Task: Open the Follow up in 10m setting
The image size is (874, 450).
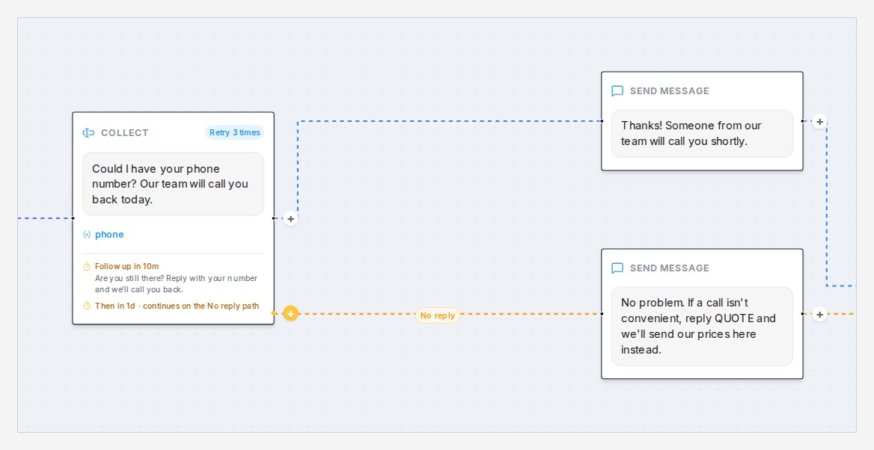Action: tap(126, 266)
